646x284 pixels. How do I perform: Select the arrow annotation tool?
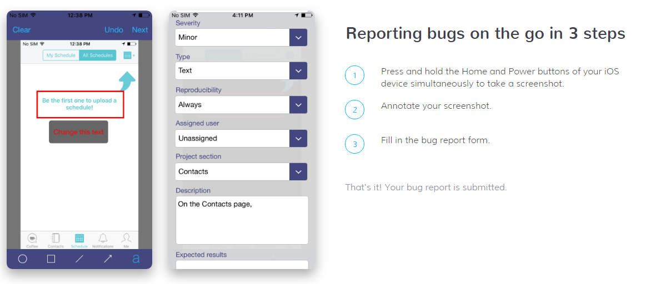(108, 258)
